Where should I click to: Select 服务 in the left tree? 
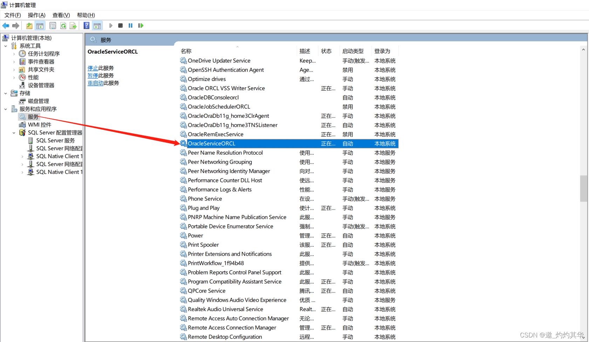coord(33,117)
